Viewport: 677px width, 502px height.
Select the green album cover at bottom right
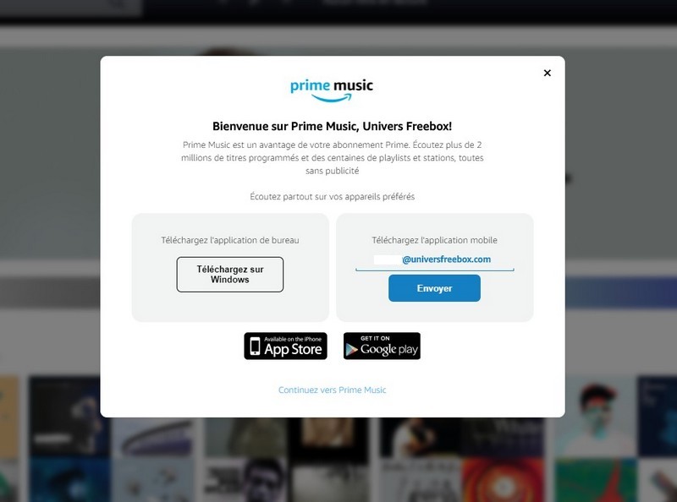click(596, 479)
